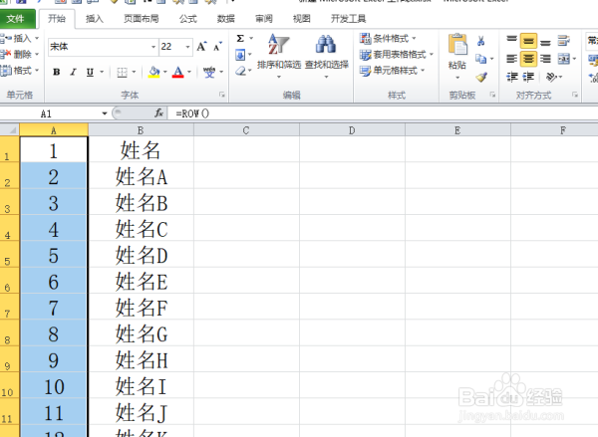Click the decrease indent icon

click(x=512, y=78)
